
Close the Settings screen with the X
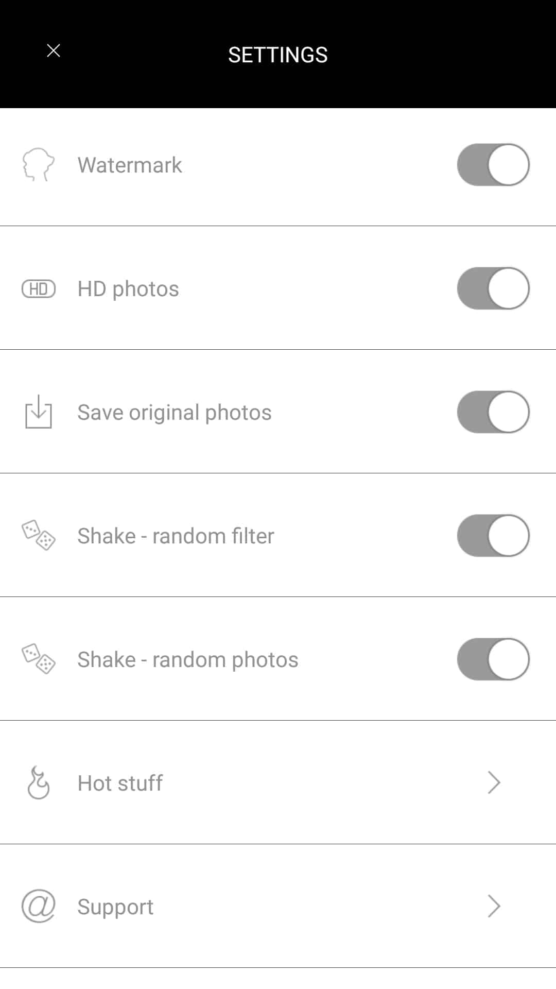54,51
